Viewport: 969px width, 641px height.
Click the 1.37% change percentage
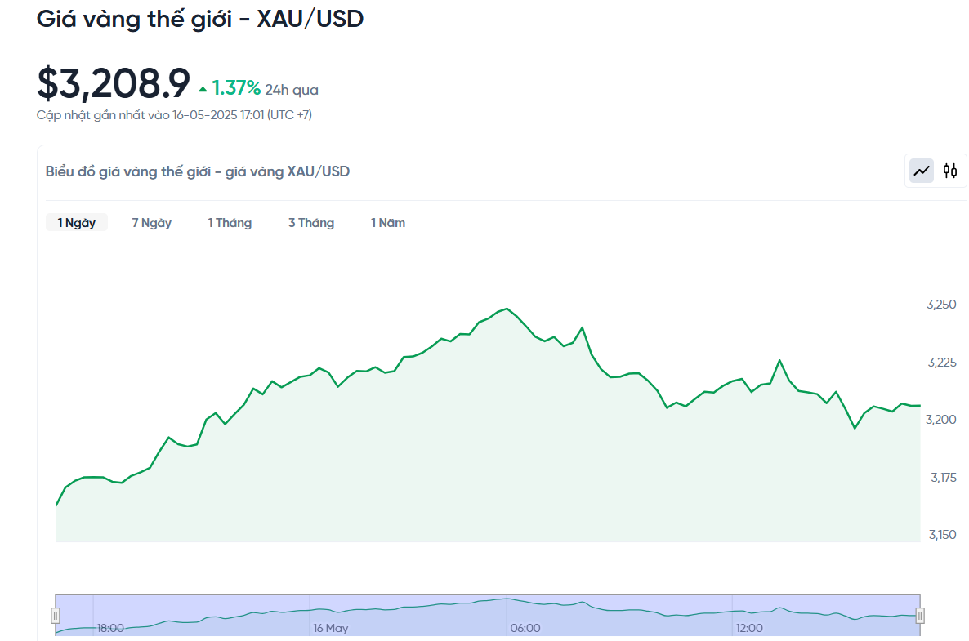(236, 88)
